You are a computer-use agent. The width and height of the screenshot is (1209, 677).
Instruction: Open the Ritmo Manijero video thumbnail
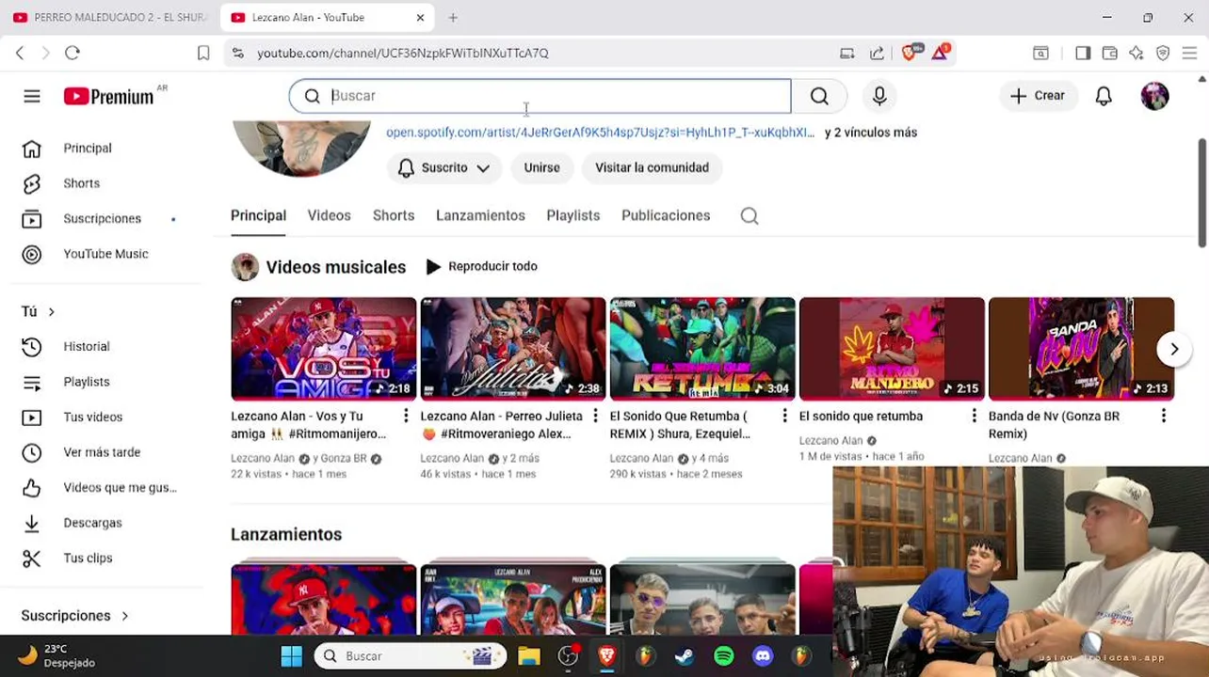(x=892, y=349)
